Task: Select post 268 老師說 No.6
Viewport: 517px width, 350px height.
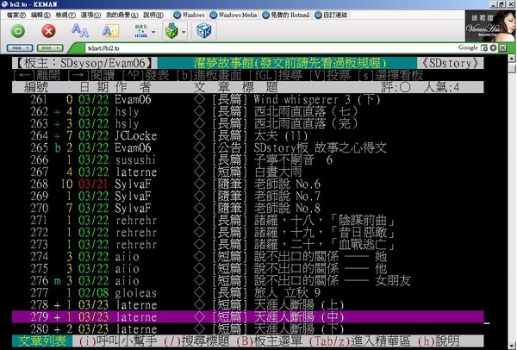Action: [248, 184]
